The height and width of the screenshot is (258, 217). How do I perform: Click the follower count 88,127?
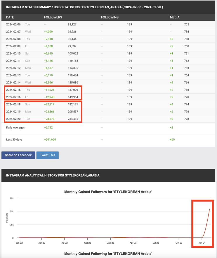[x=72, y=24]
